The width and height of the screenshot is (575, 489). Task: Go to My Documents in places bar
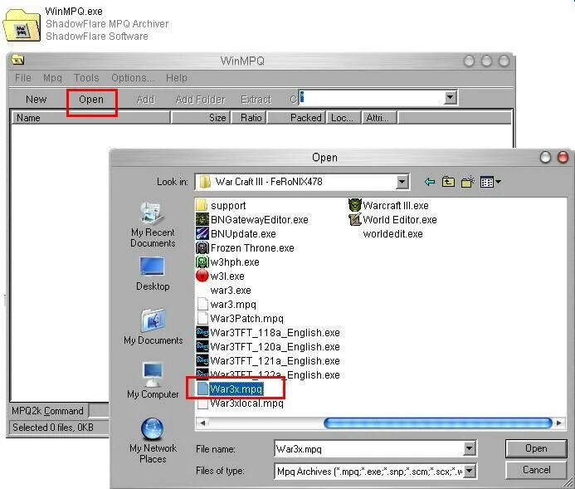click(x=153, y=326)
